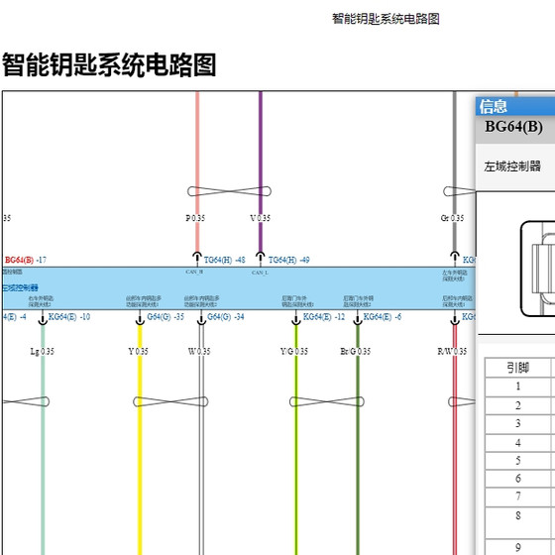The height and width of the screenshot is (555, 555).
Task: Click the 信息 panel header
Action: click(x=515, y=107)
